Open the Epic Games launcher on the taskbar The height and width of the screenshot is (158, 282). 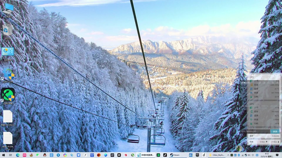(197, 155)
